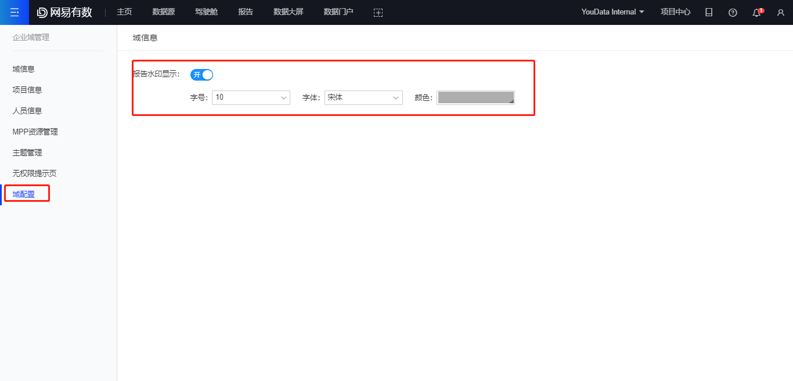This screenshot has width=793, height=381.
Task: Go to 主页 tab
Action: click(x=124, y=12)
